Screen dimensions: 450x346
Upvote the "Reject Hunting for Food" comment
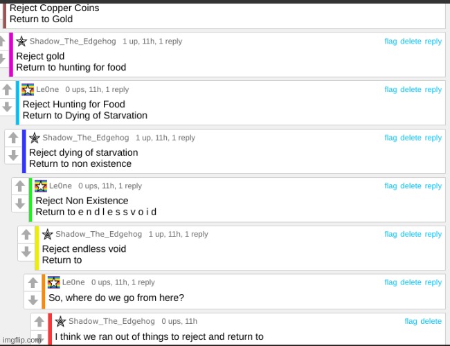pos(7,90)
